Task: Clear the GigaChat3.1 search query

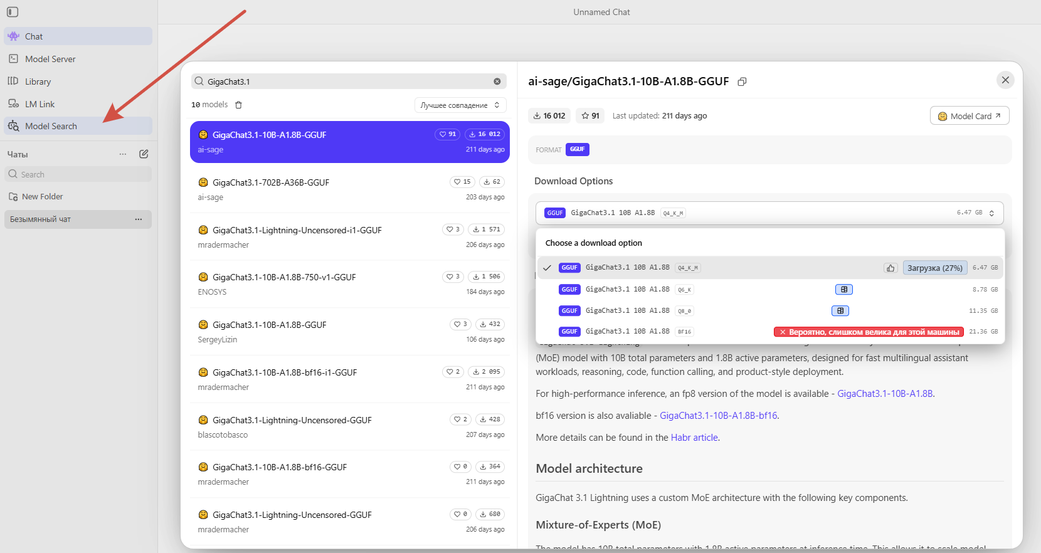Action: click(x=497, y=82)
